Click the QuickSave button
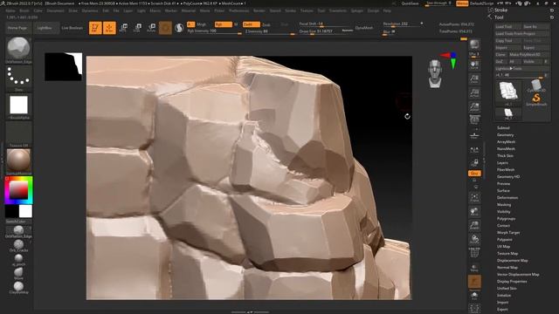The height and width of the screenshot is (314, 559). 410,3
